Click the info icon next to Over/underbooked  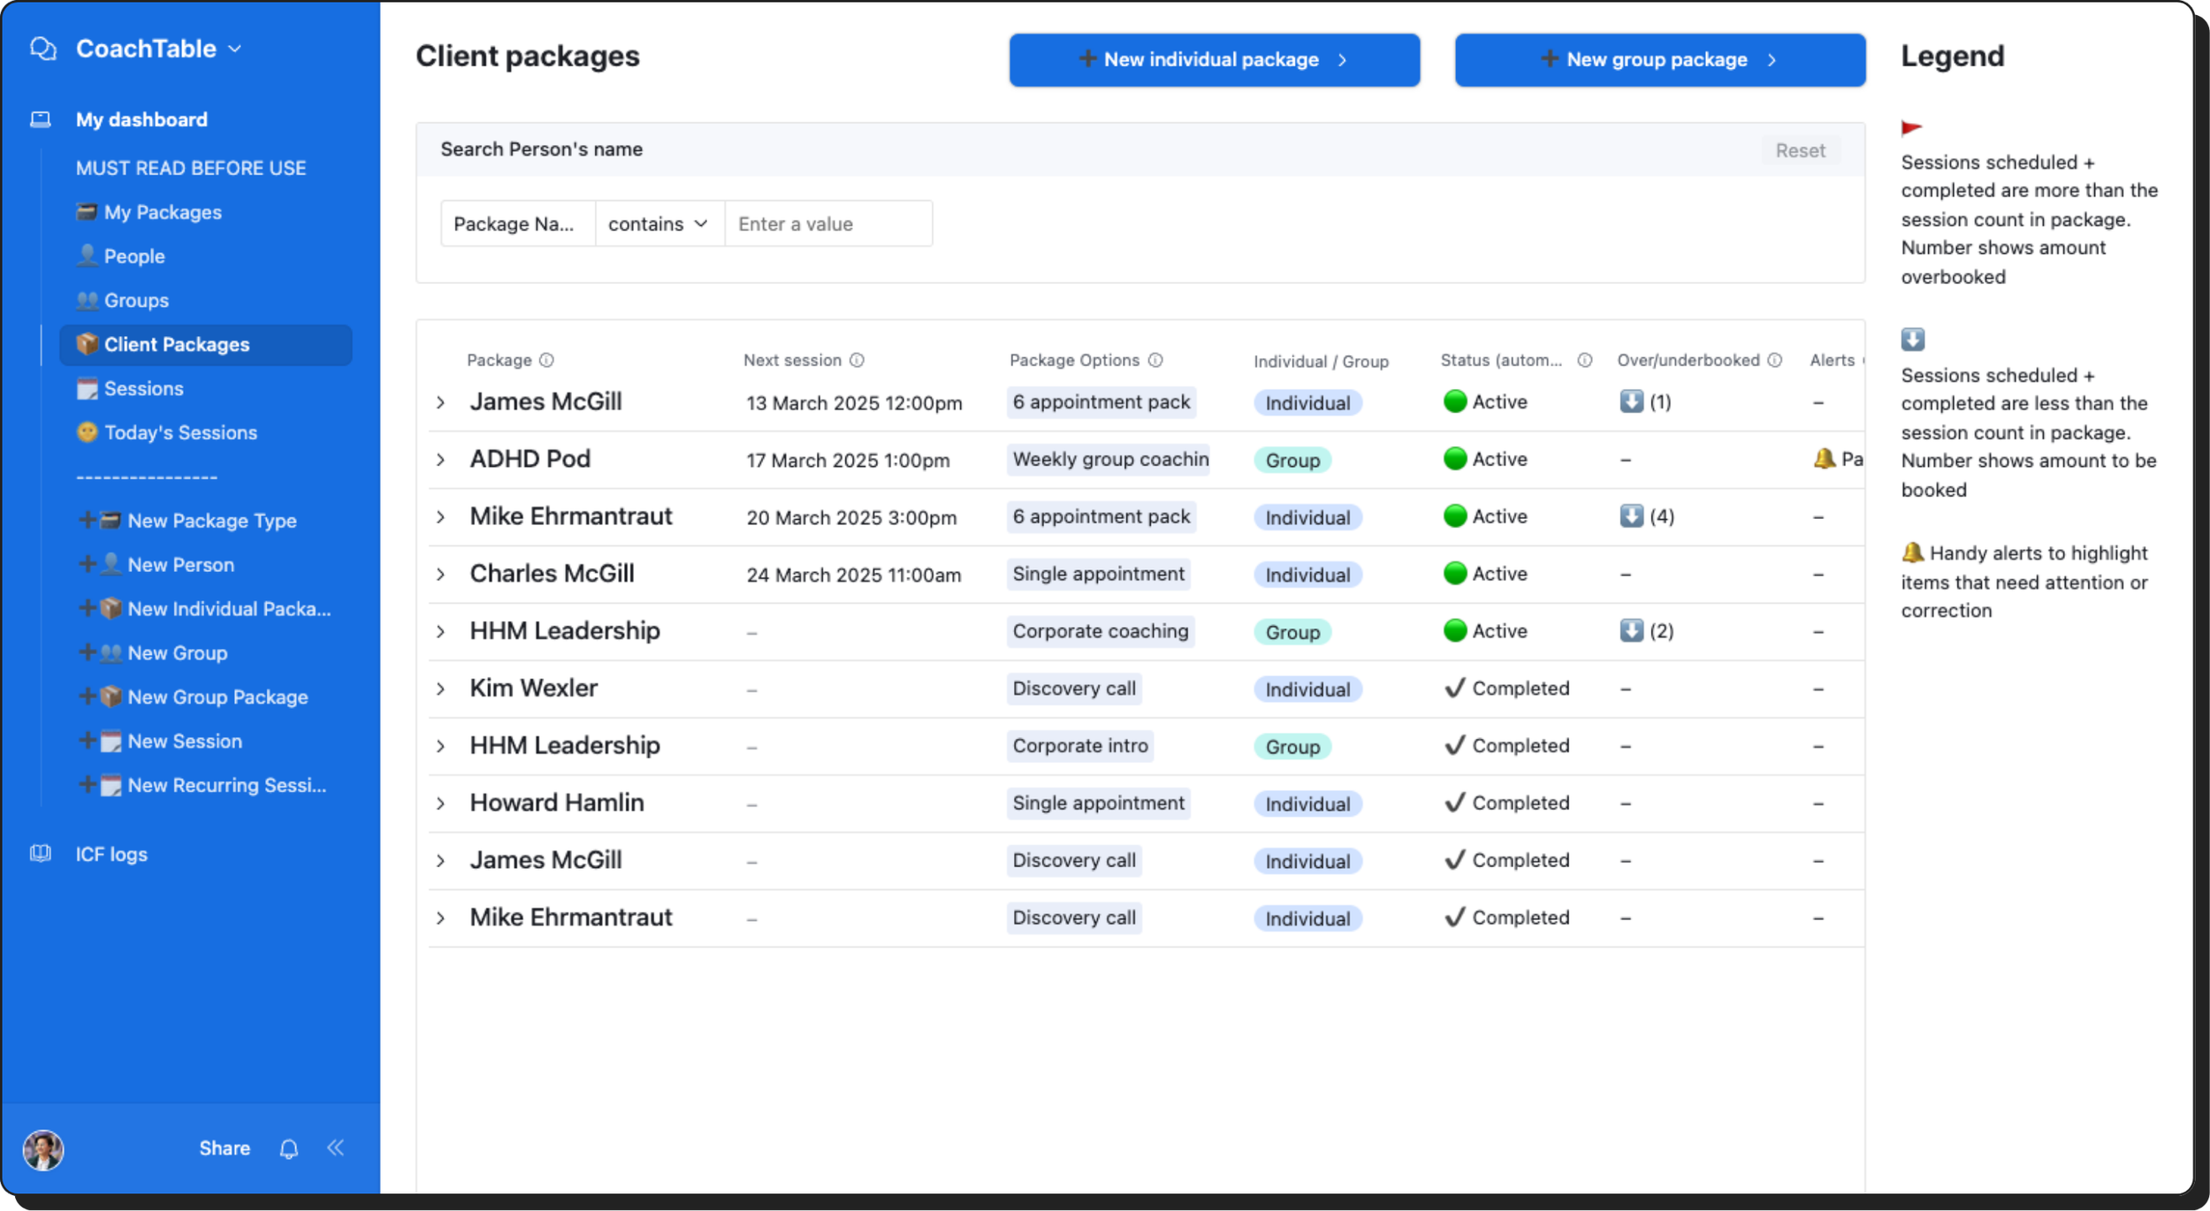coord(1775,361)
